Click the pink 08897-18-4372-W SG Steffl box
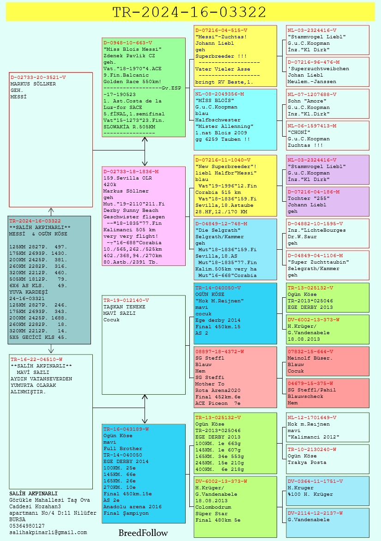The image size is (381, 541). tap(236, 377)
